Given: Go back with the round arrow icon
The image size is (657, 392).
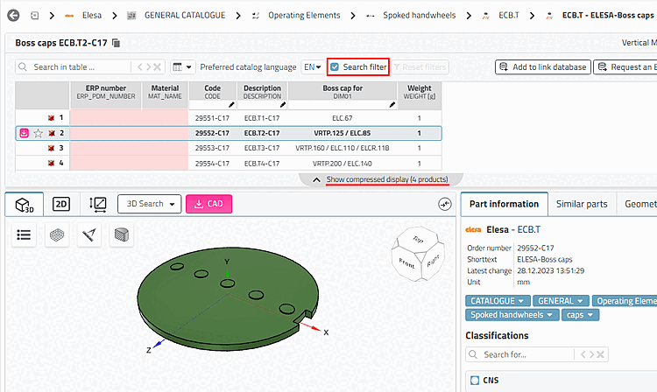Looking at the screenshot, I should [13, 16].
